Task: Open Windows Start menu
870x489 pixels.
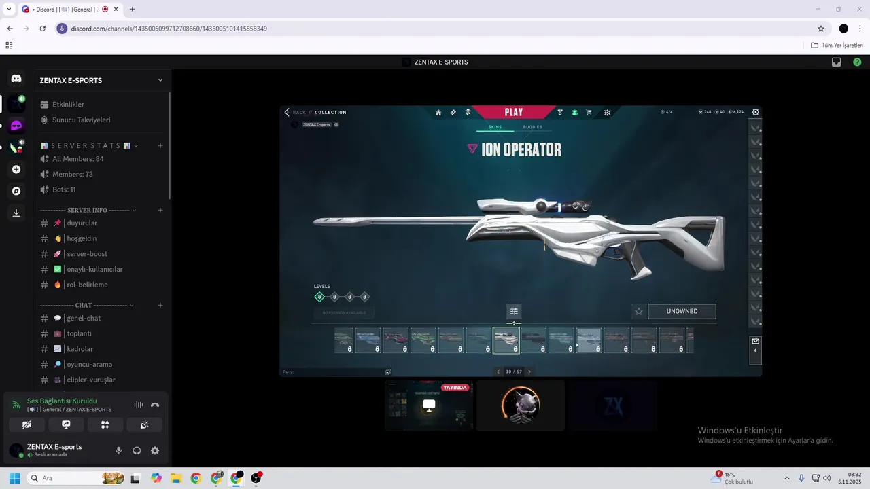Action: click(x=14, y=478)
